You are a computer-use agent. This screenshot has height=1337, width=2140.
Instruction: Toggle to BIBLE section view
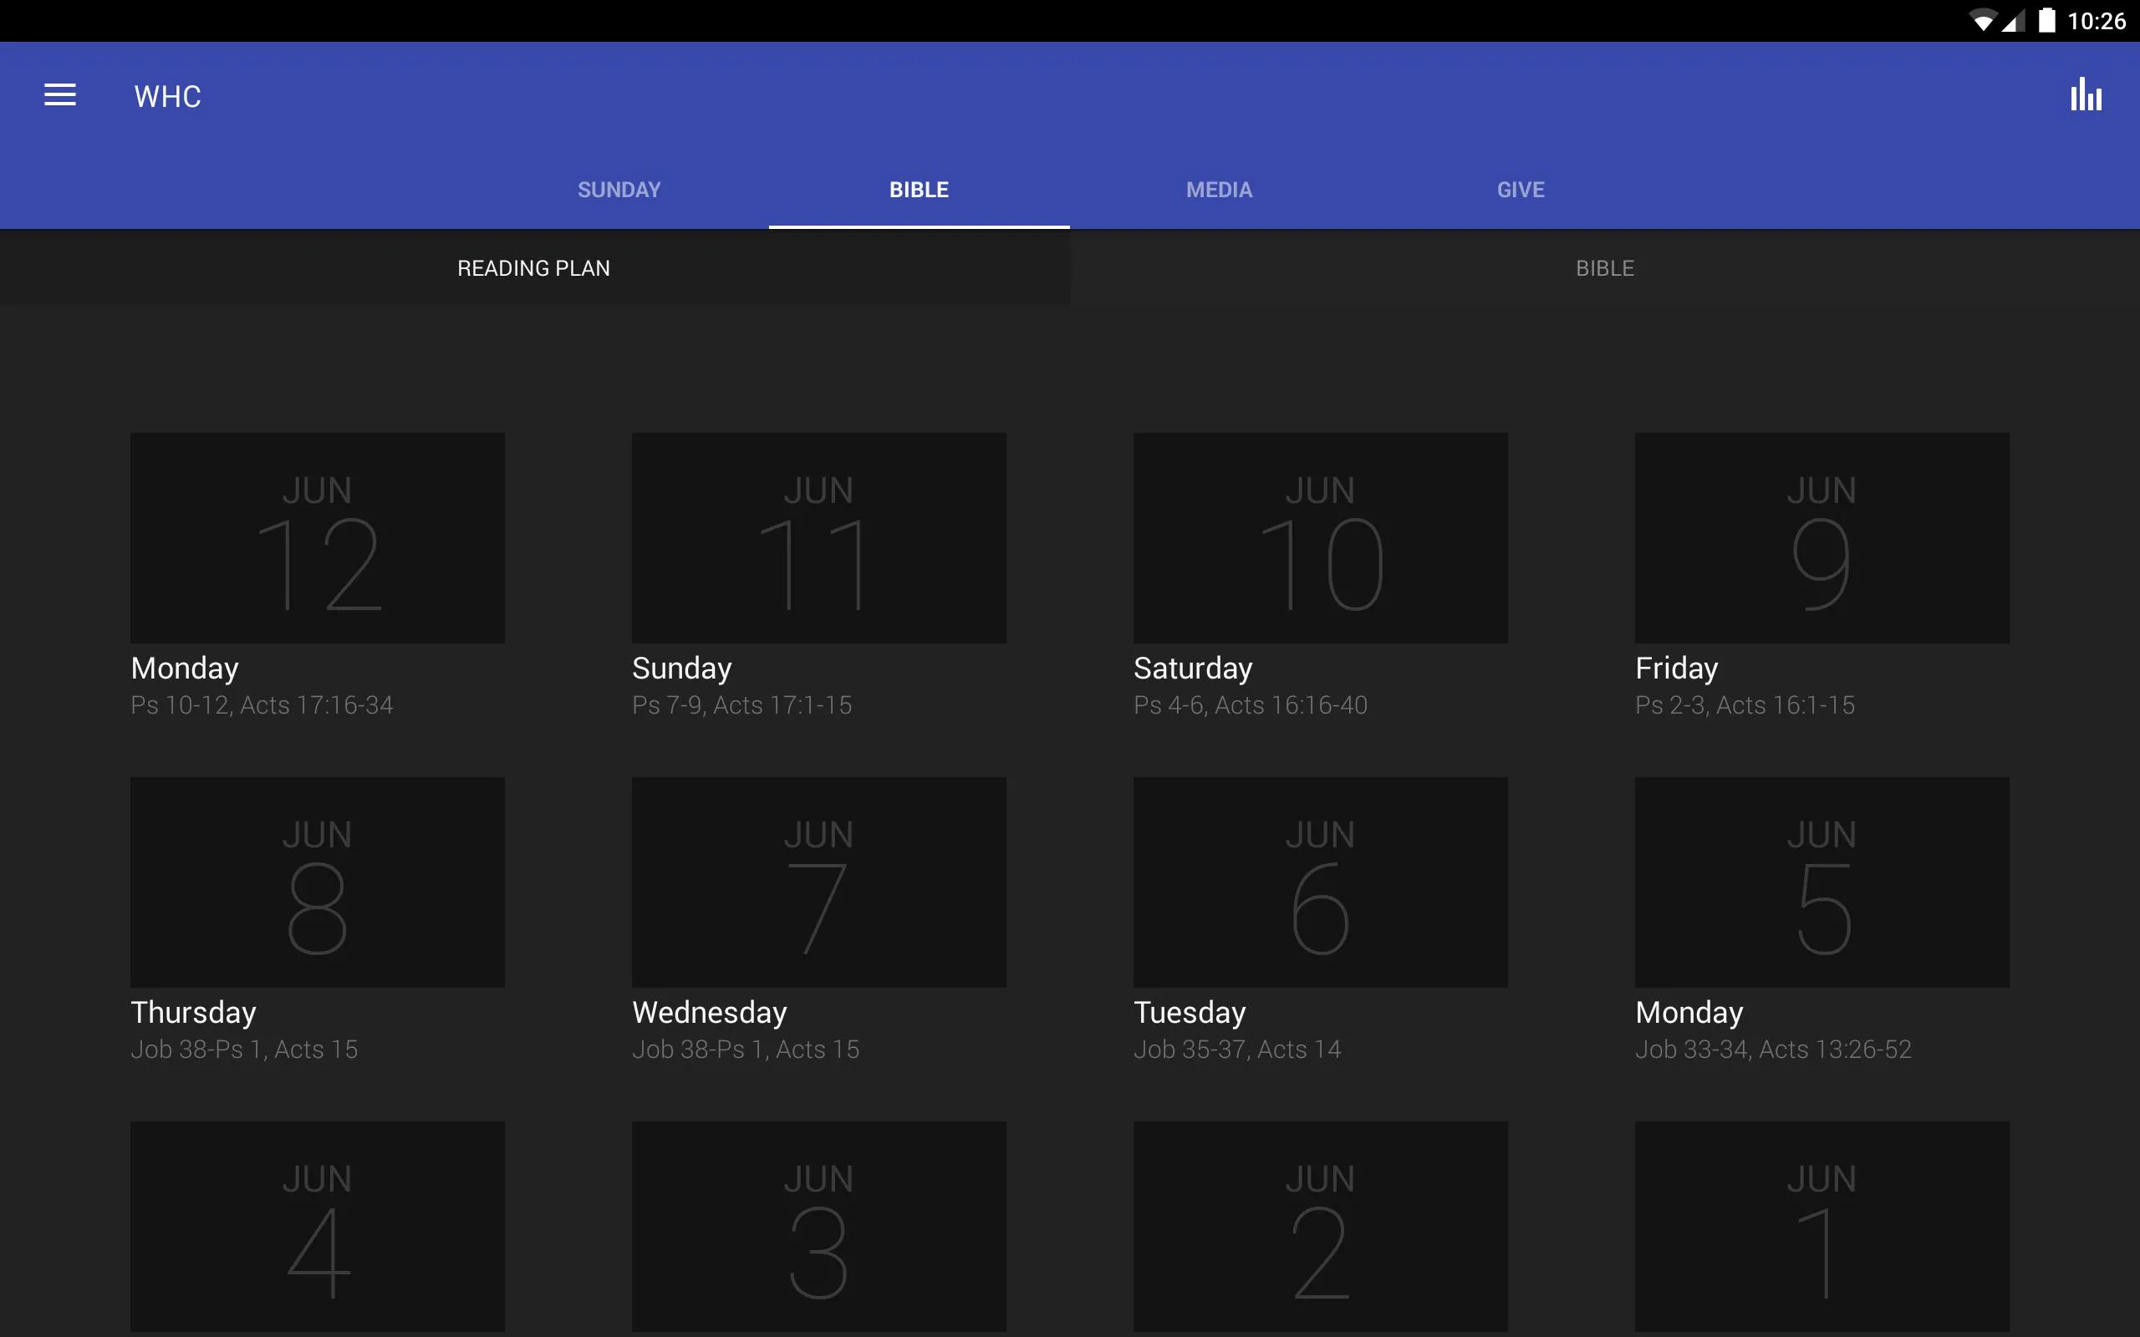click(1604, 268)
